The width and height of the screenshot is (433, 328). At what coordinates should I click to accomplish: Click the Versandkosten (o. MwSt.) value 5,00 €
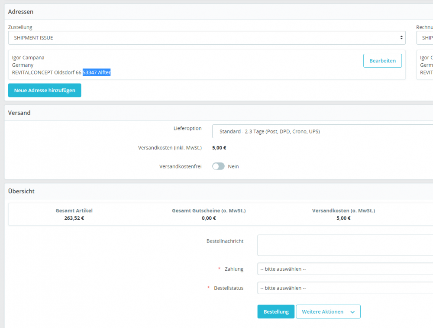point(343,218)
